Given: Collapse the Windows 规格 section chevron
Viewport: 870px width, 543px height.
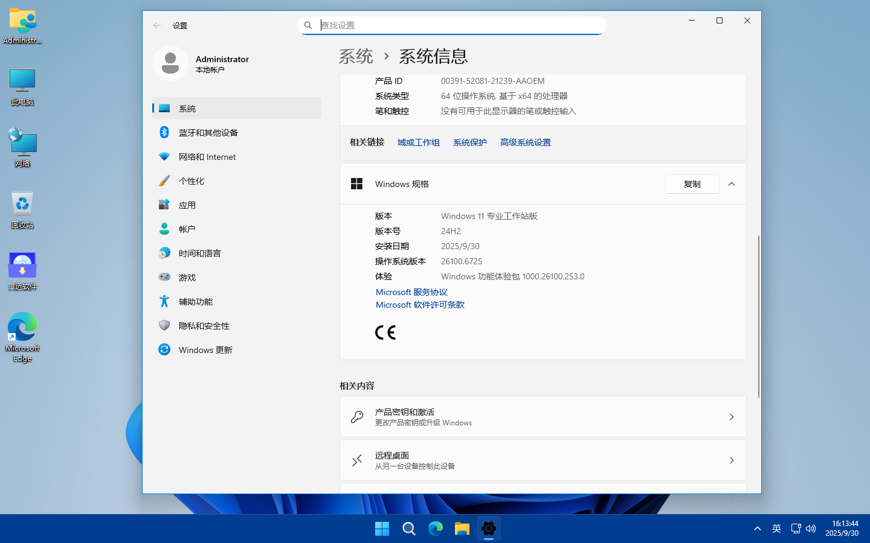Looking at the screenshot, I should pos(732,184).
